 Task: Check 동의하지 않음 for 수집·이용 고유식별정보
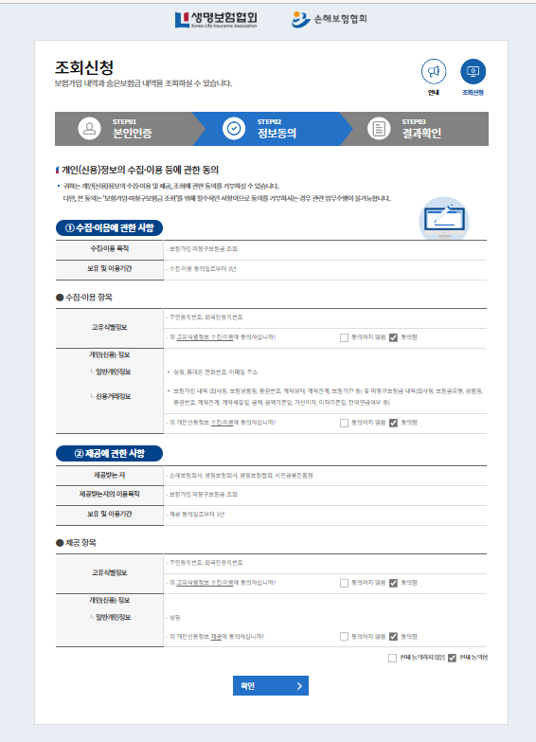pos(344,337)
